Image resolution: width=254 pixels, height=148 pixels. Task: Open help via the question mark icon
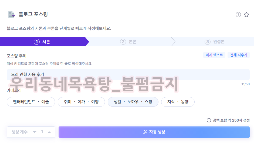pyautogui.click(x=238, y=15)
